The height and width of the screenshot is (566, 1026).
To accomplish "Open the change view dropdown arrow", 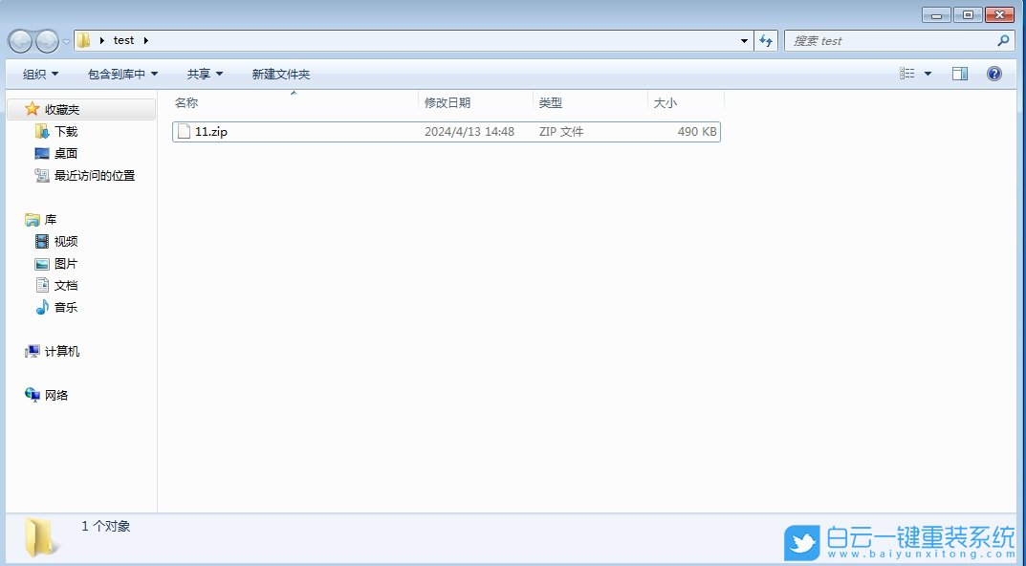I will [926, 73].
